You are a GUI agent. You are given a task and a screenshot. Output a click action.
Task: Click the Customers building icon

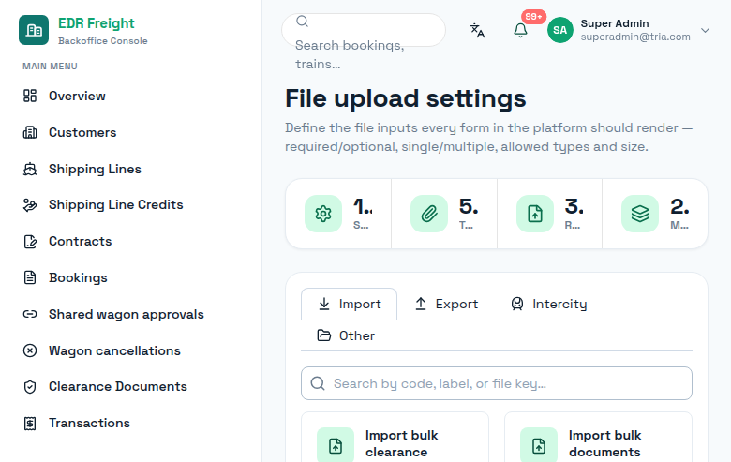click(30, 132)
